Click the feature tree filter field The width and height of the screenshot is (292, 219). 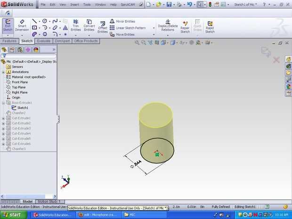[28, 56]
